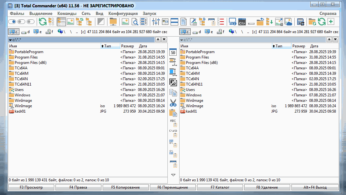This screenshot has width=346, height=195.
Task: Click the file list with red lines icon
Action: [x=221, y=22]
